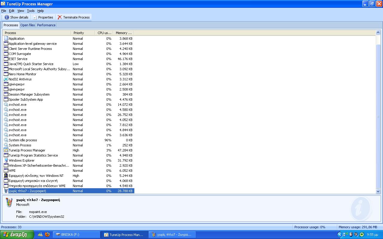Select Application-level gateway service row
This screenshot has height=239, width=383.
pos(69,44)
